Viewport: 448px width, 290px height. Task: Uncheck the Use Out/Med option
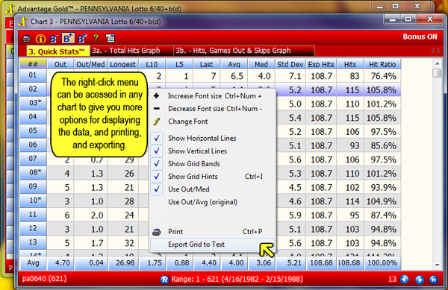(x=212, y=189)
